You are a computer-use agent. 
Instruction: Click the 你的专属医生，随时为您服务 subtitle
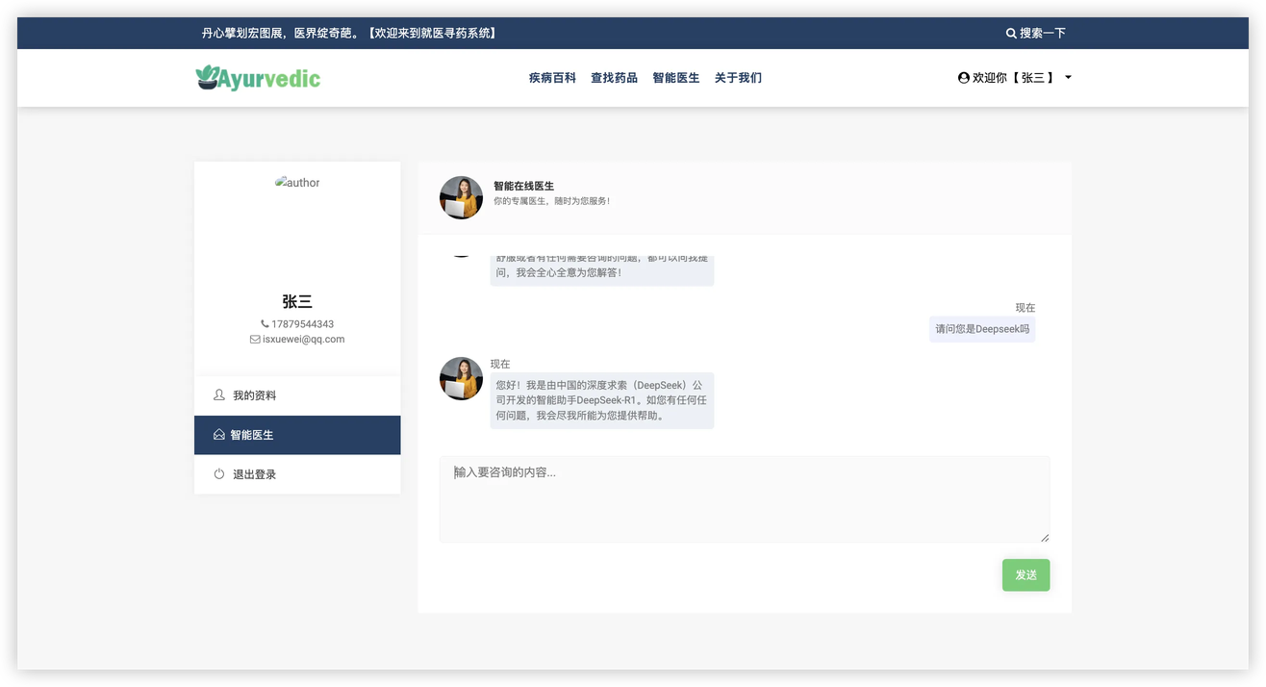pos(551,201)
